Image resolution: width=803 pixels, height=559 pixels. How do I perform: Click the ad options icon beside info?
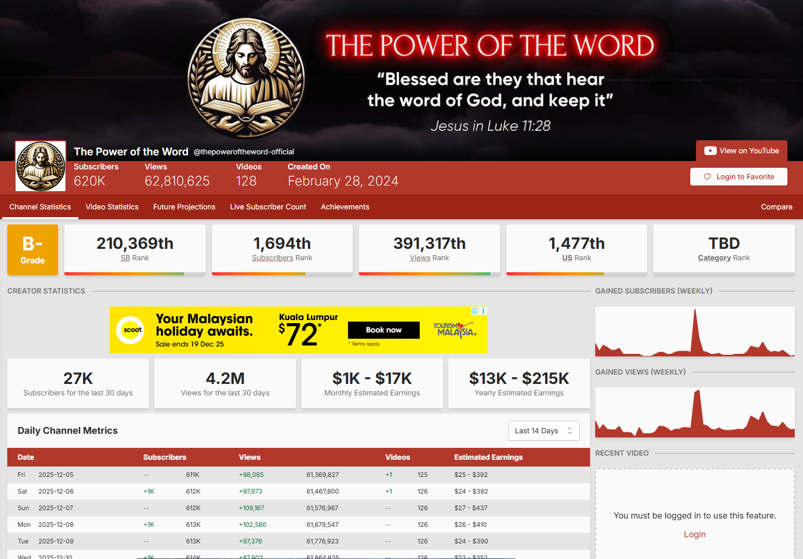(484, 311)
